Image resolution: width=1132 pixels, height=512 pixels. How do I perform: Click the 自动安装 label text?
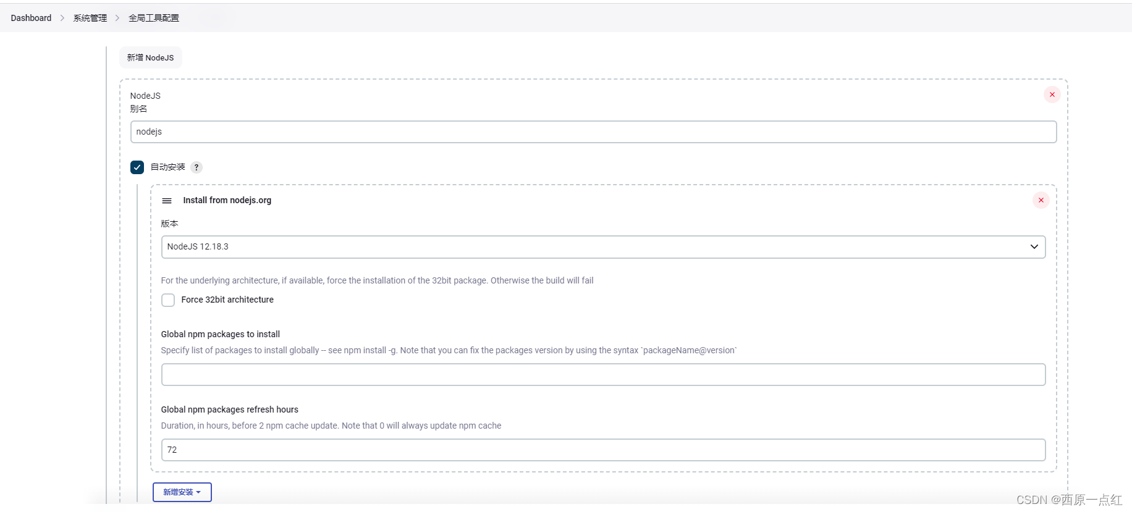click(x=168, y=167)
